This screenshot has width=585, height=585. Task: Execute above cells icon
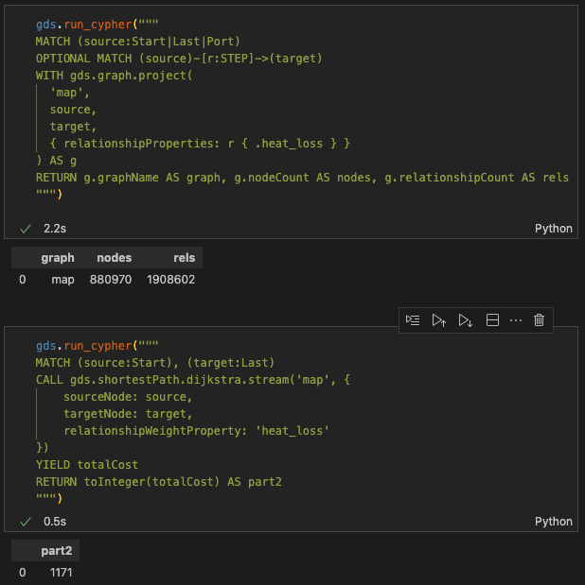click(439, 320)
